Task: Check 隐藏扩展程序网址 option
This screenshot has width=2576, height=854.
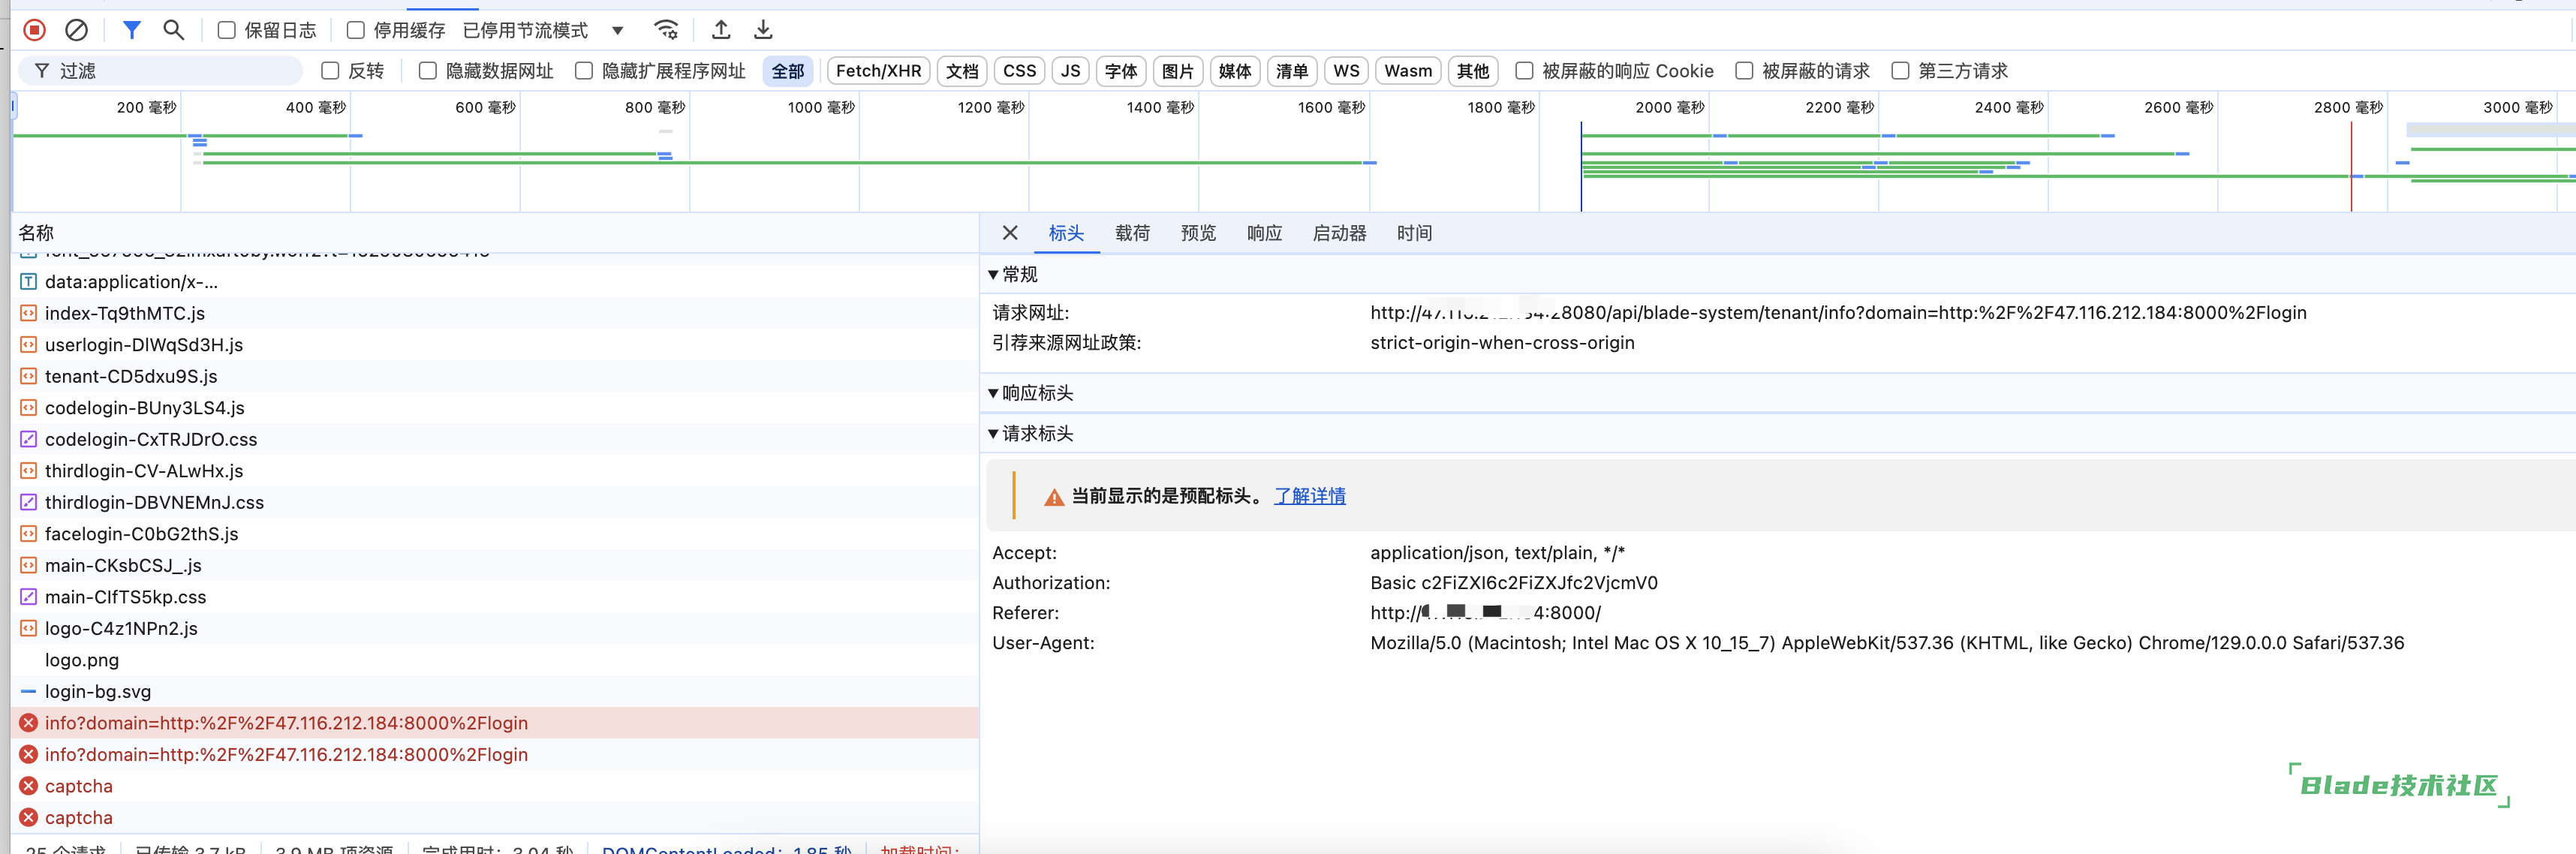Action: click(x=584, y=71)
